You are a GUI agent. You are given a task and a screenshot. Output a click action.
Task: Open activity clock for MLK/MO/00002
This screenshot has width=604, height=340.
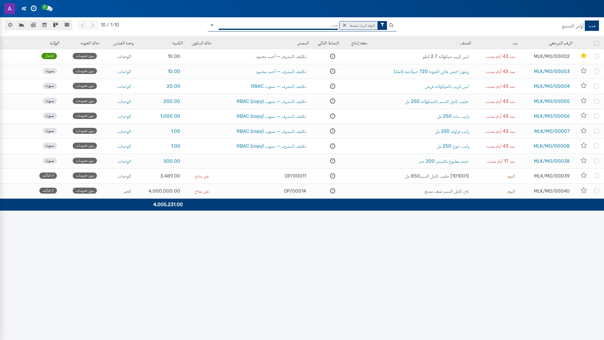[x=333, y=56]
